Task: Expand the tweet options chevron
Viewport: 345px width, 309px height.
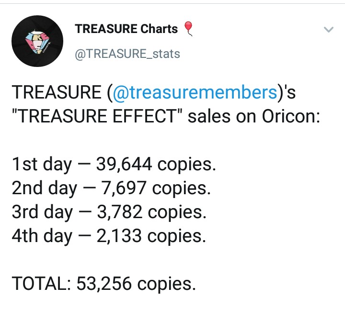Action: (328, 30)
